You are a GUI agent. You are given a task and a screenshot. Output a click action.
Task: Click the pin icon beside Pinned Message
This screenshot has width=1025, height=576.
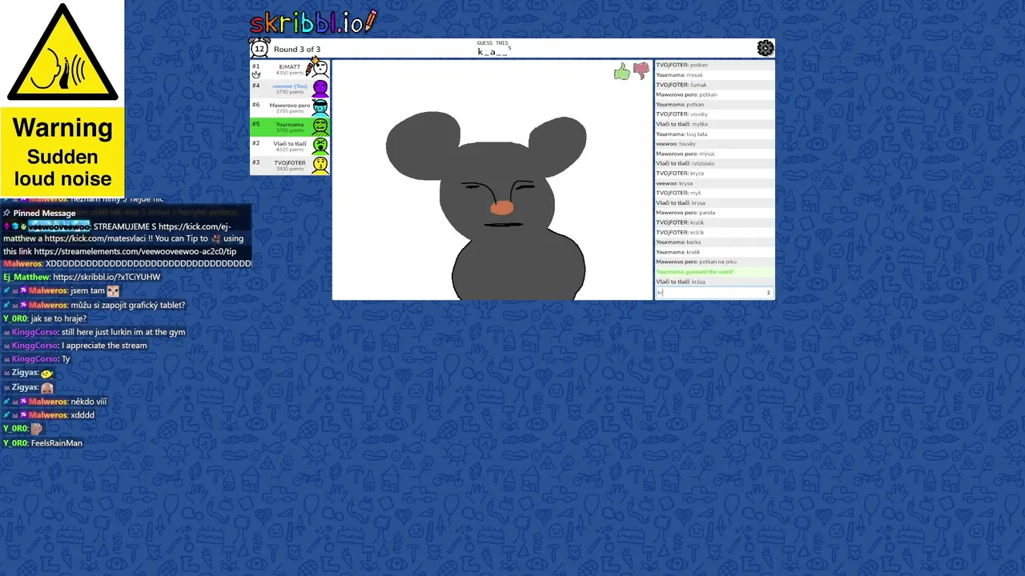pos(6,213)
